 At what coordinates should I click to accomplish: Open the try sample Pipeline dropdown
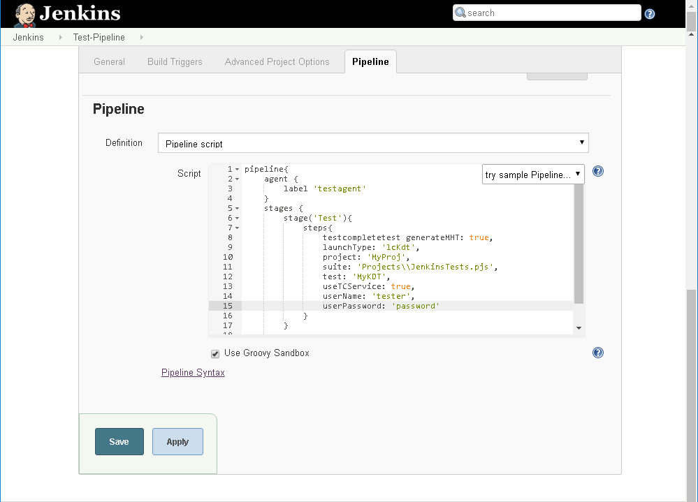pos(533,175)
